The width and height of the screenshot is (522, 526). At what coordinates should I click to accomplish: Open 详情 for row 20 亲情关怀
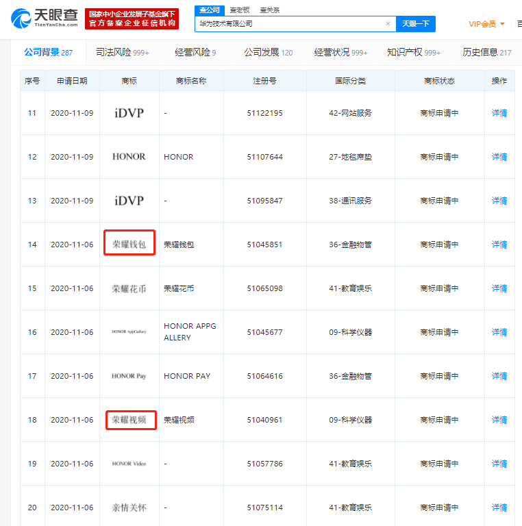(x=499, y=508)
